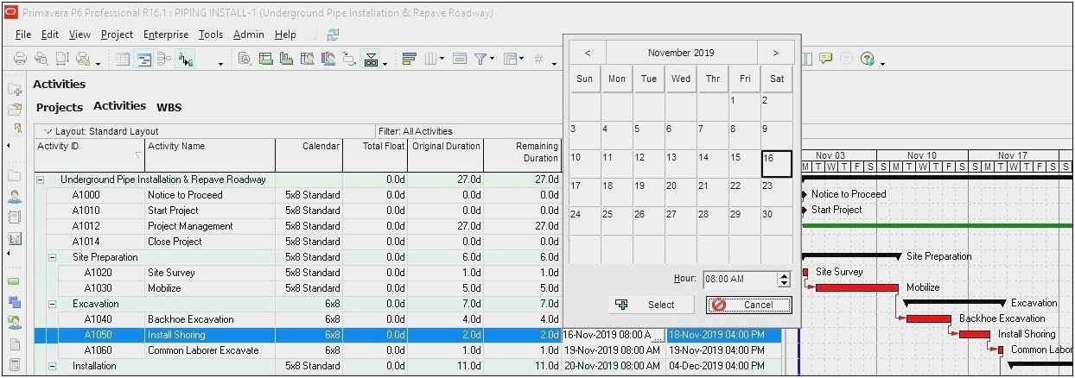This screenshot has width=1075, height=378.
Task: Open the Help question mark icon
Action: click(867, 59)
